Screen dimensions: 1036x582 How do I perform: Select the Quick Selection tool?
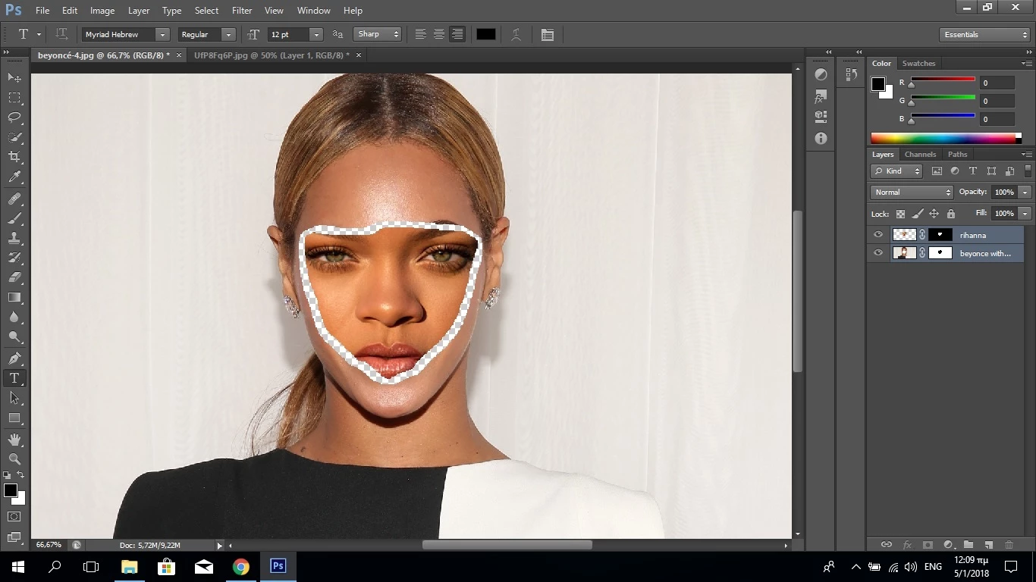(14, 137)
